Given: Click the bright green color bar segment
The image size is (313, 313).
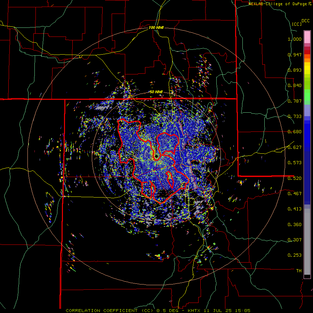Looking at the screenshot, I should pos(307,95).
